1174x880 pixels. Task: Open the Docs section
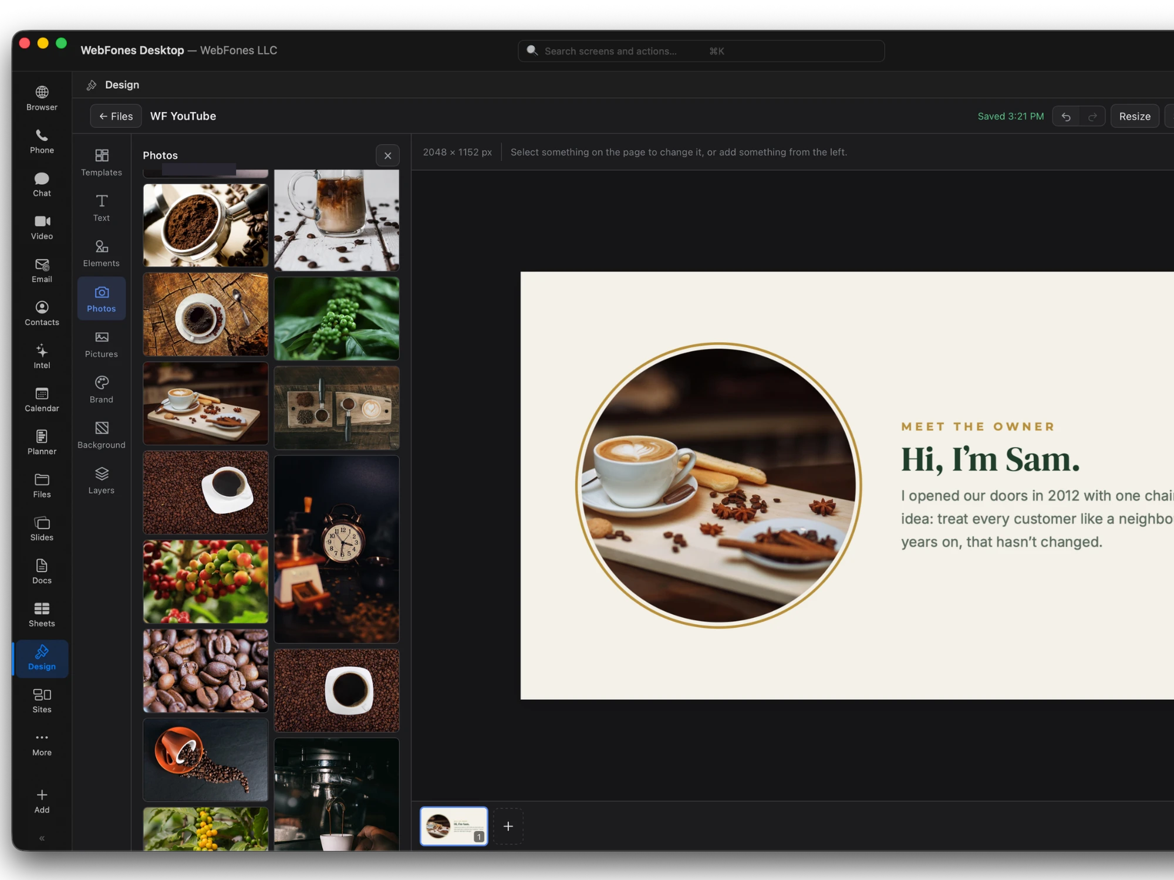(x=42, y=571)
